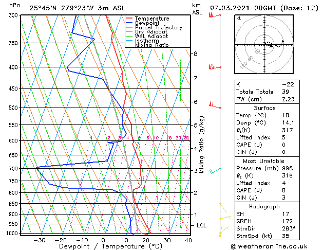Image resolution: width=323 pixels, height=250 pixels.
Task: Click the Mixing Ratio legend entry
Action: click(x=147, y=45)
